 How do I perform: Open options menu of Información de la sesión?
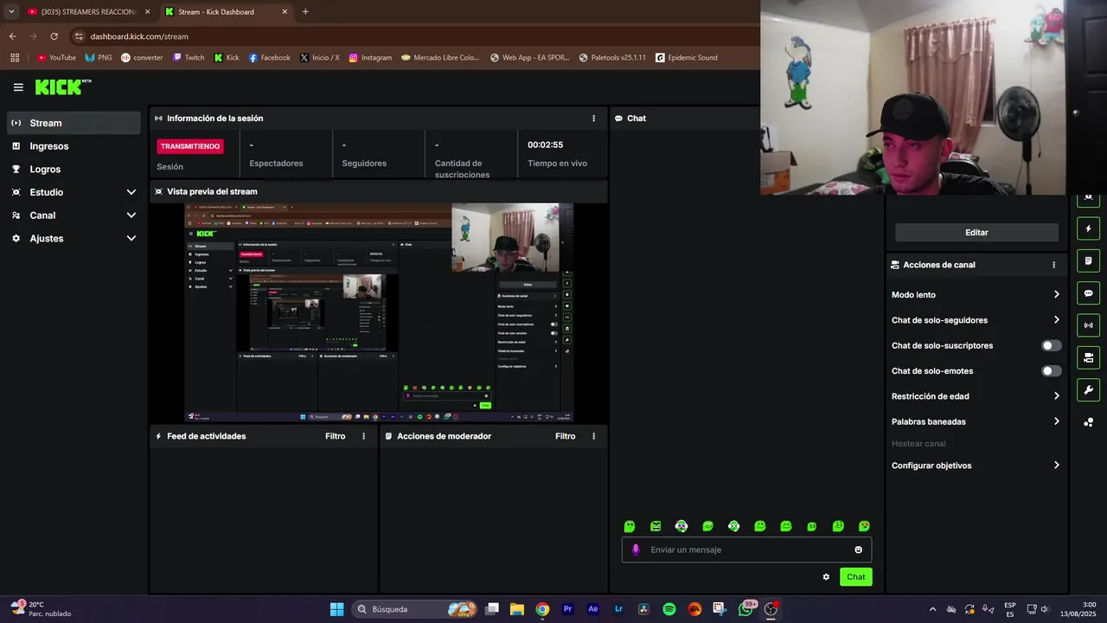593,119
